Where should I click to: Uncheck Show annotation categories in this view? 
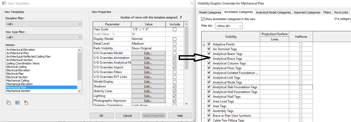pos(203,19)
